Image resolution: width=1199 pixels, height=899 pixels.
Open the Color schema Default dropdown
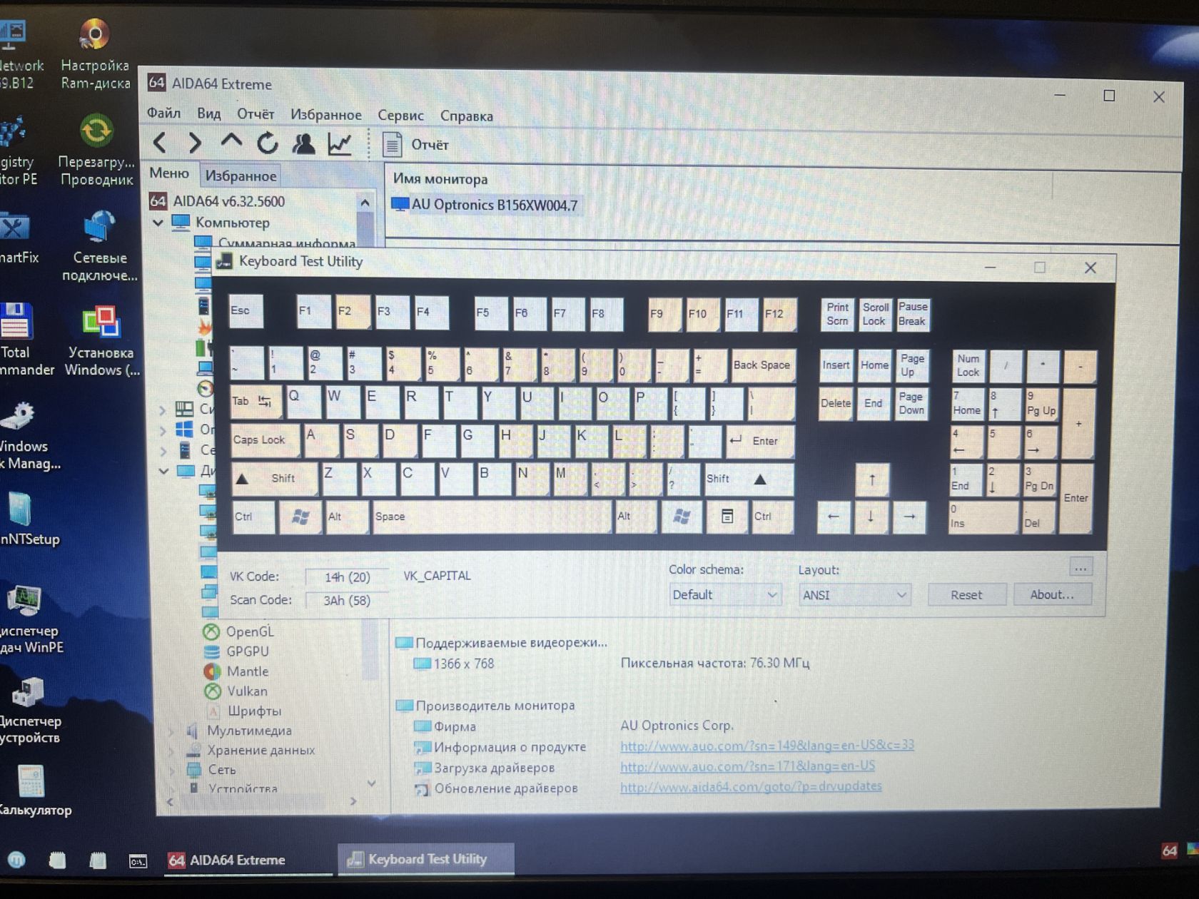click(724, 594)
